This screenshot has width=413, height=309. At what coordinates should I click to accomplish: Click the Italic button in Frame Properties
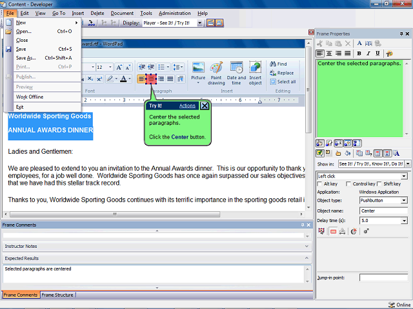point(368,53)
